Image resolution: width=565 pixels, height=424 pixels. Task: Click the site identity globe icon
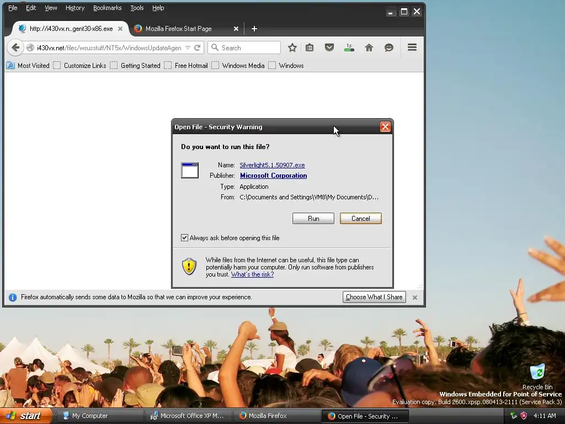coord(30,47)
